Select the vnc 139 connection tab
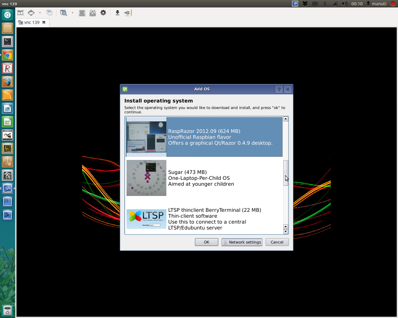This screenshot has height=318, width=398. tap(29, 22)
